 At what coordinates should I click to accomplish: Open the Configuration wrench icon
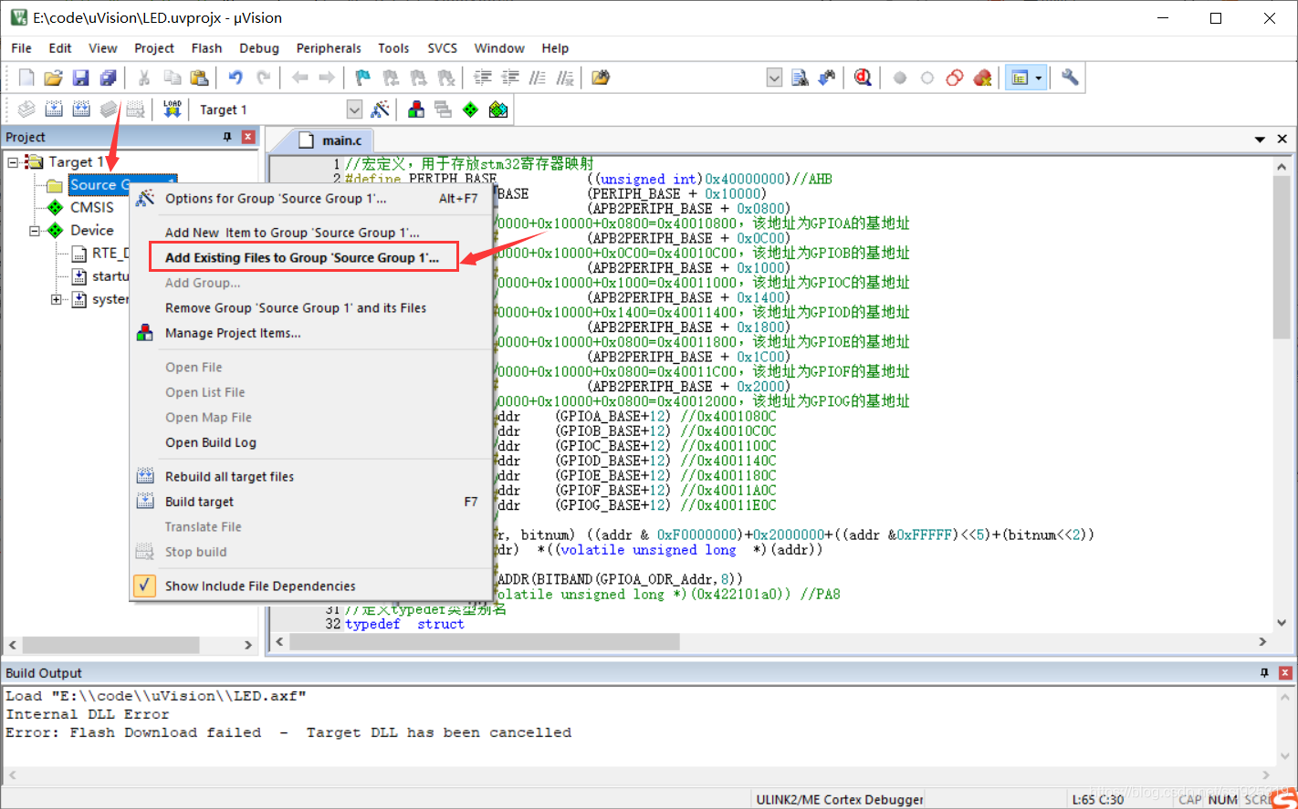click(x=1071, y=78)
